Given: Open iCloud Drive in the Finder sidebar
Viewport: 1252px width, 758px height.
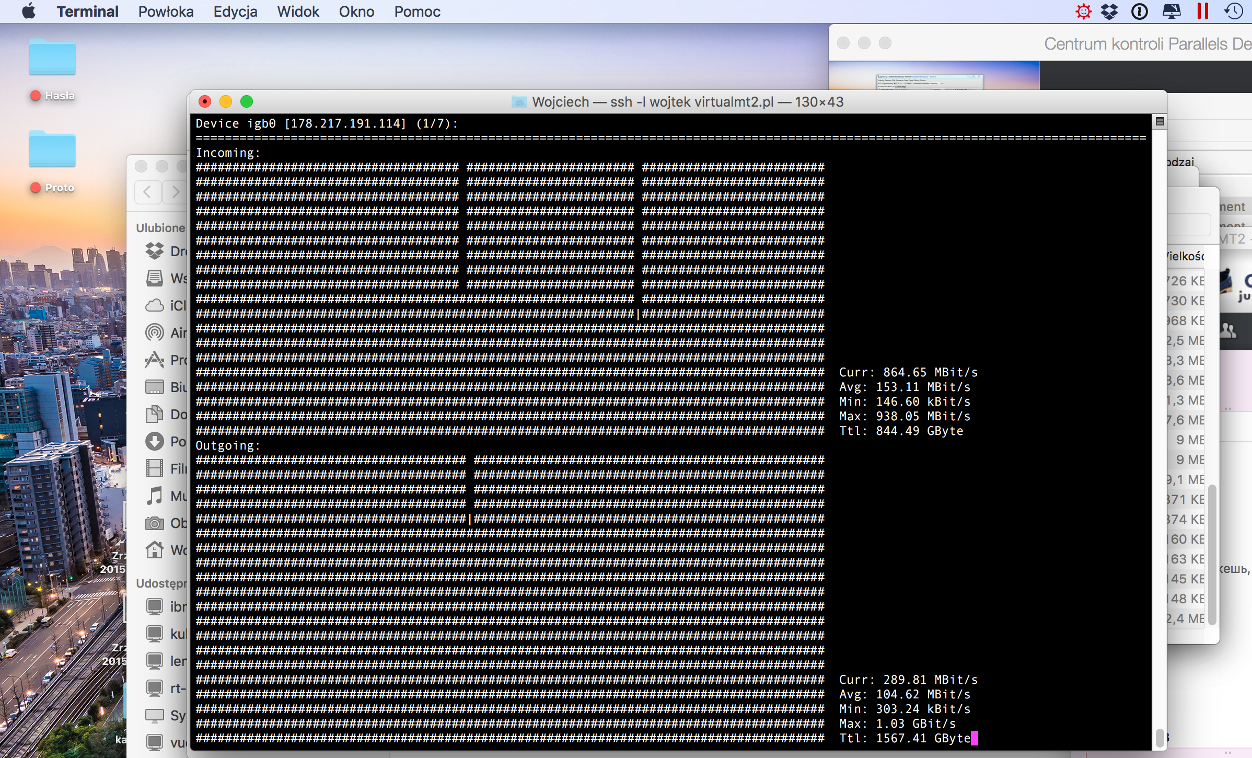Looking at the screenshot, I should (x=166, y=305).
